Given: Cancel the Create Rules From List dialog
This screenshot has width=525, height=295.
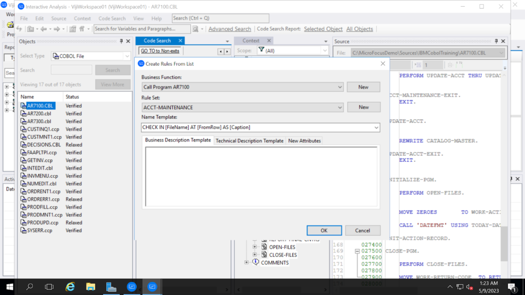Looking at the screenshot, I should click(x=362, y=230).
